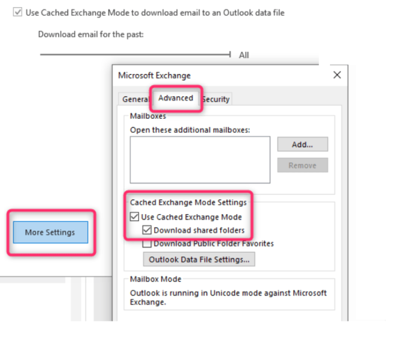419x363 pixels.
Task: Switch to the General tab
Action: coord(135,99)
